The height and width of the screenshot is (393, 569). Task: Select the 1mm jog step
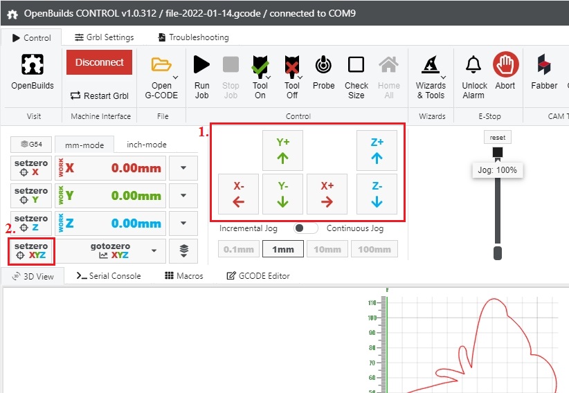[x=283, y=249]
